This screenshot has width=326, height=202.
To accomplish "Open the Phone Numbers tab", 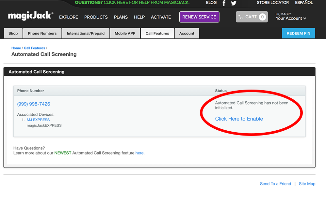I will (x=42, y=33).
